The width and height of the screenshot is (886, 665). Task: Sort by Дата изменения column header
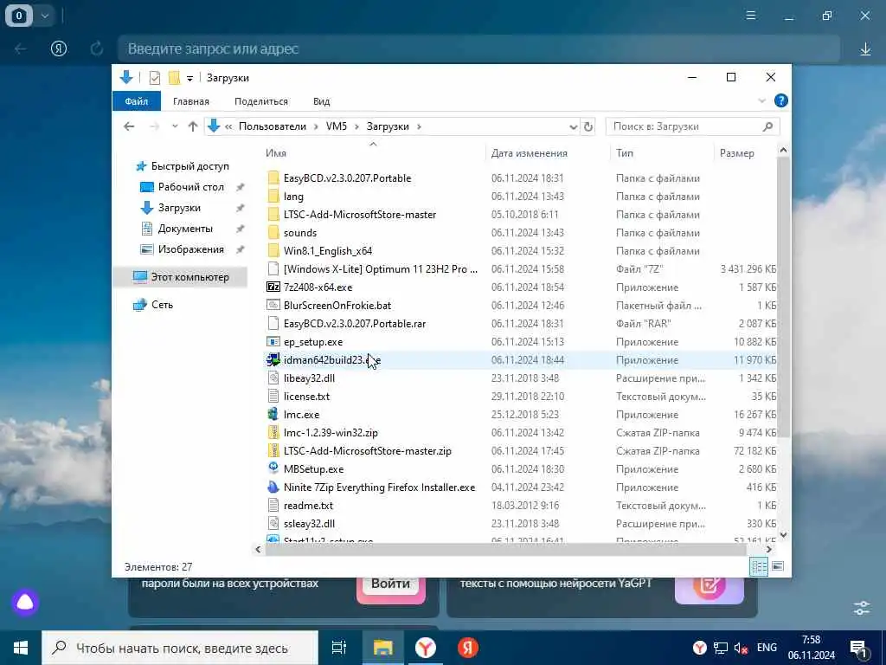(529, 153)
